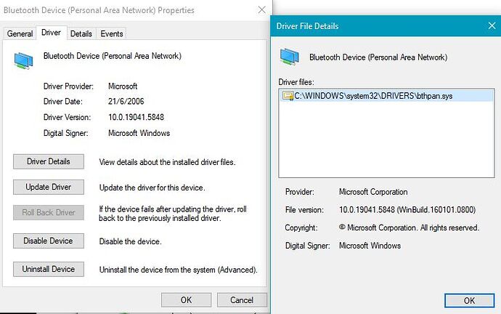The width and height of the screenshot is (501, 314).
Task: Switch to the General tab
Action: pos(20,33)
